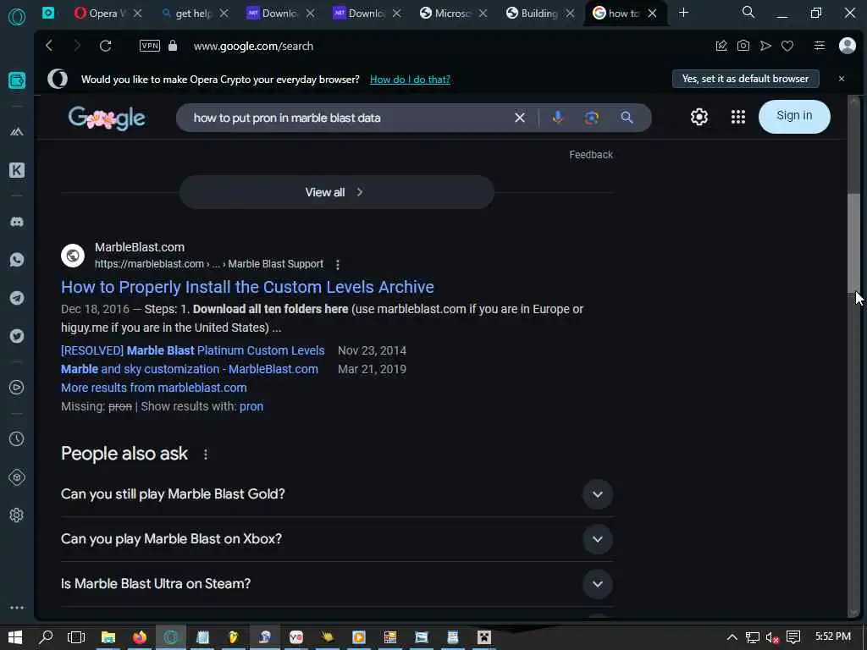Click the View all button

click(x=336, y=192)
